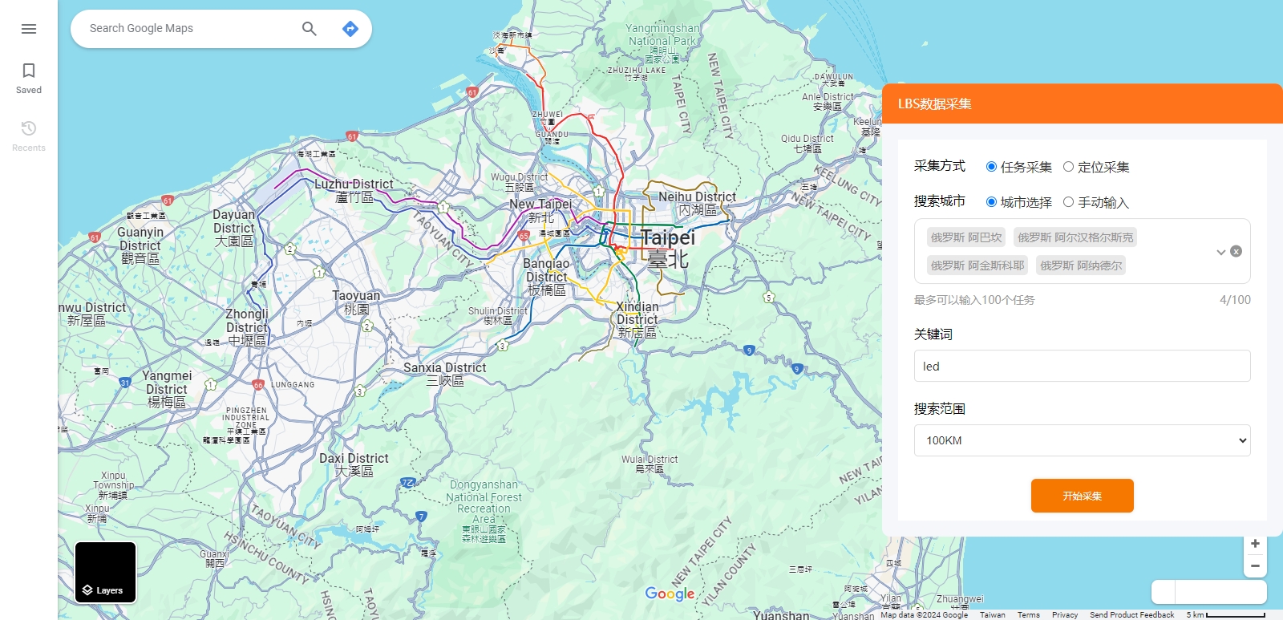Click the Taipei 臺北 map label
The height and width of the screenshot is (620, 1283).
coord(668,248)
